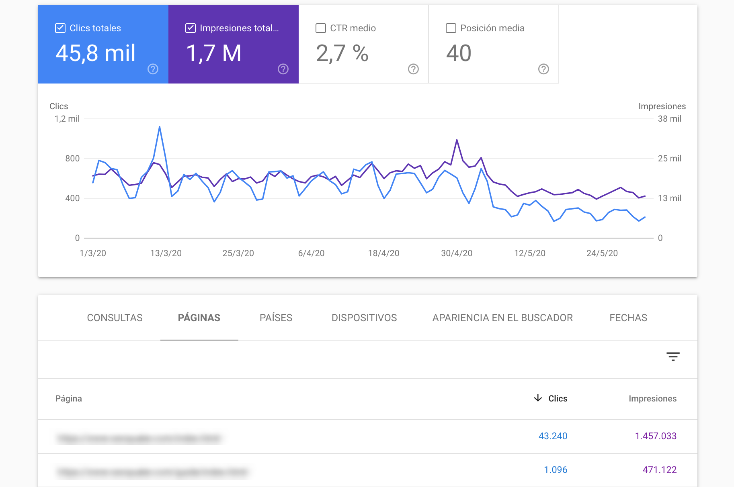Switch to the PAÍSES tab

click(276, 318)
